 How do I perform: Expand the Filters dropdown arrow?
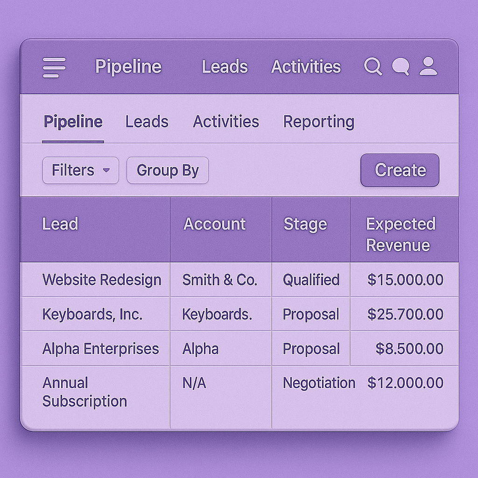click(106, 170)
